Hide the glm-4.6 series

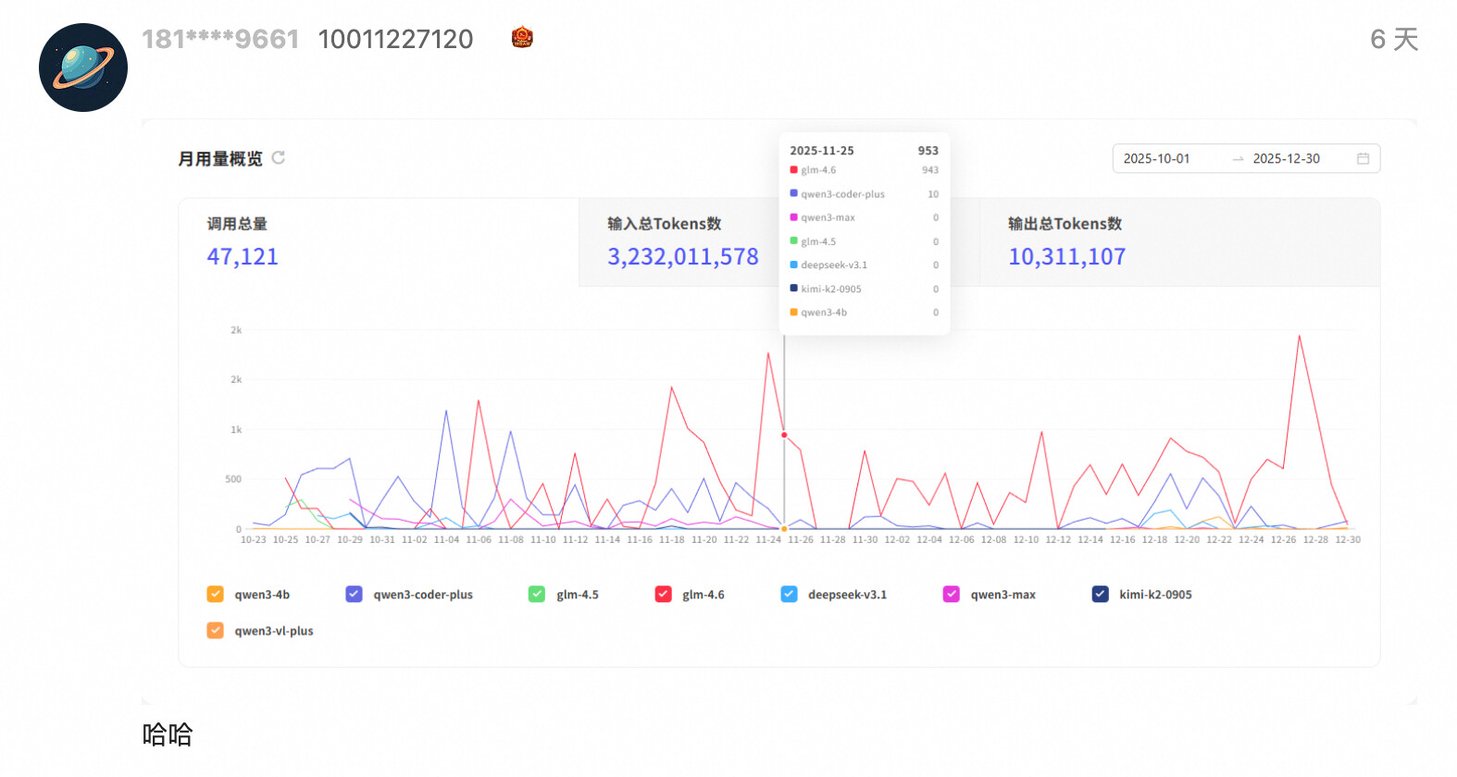[663, 594]
